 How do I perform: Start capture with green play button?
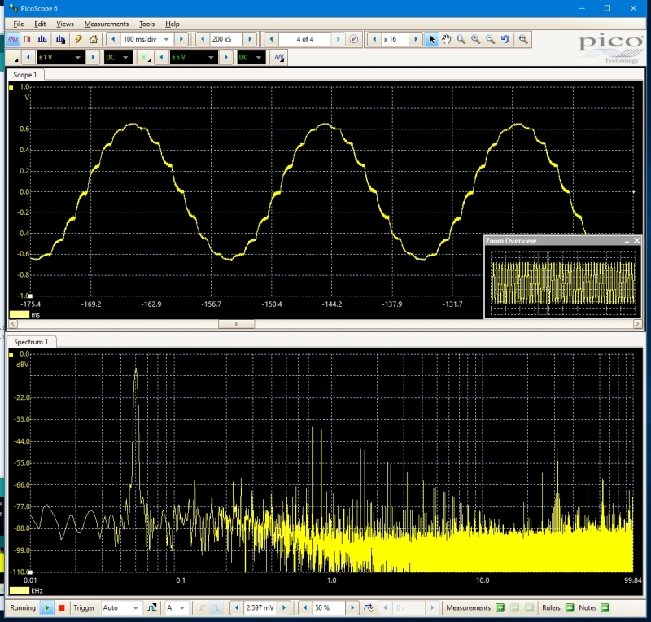(47, 608)
